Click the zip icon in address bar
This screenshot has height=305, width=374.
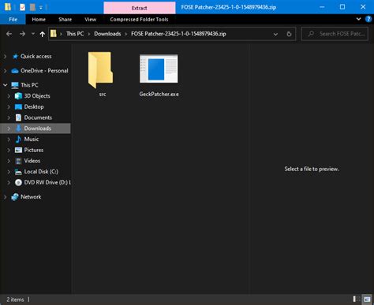click(54, 34)
